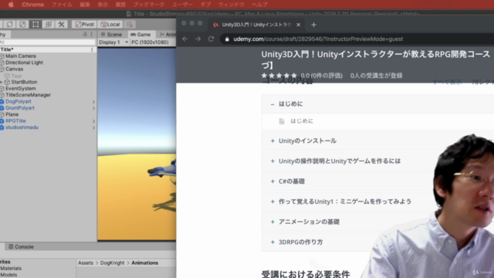The height and width of the screenshot is (278, 494).
Task: Click the udemy.com address bar
Action: [318, 39]
